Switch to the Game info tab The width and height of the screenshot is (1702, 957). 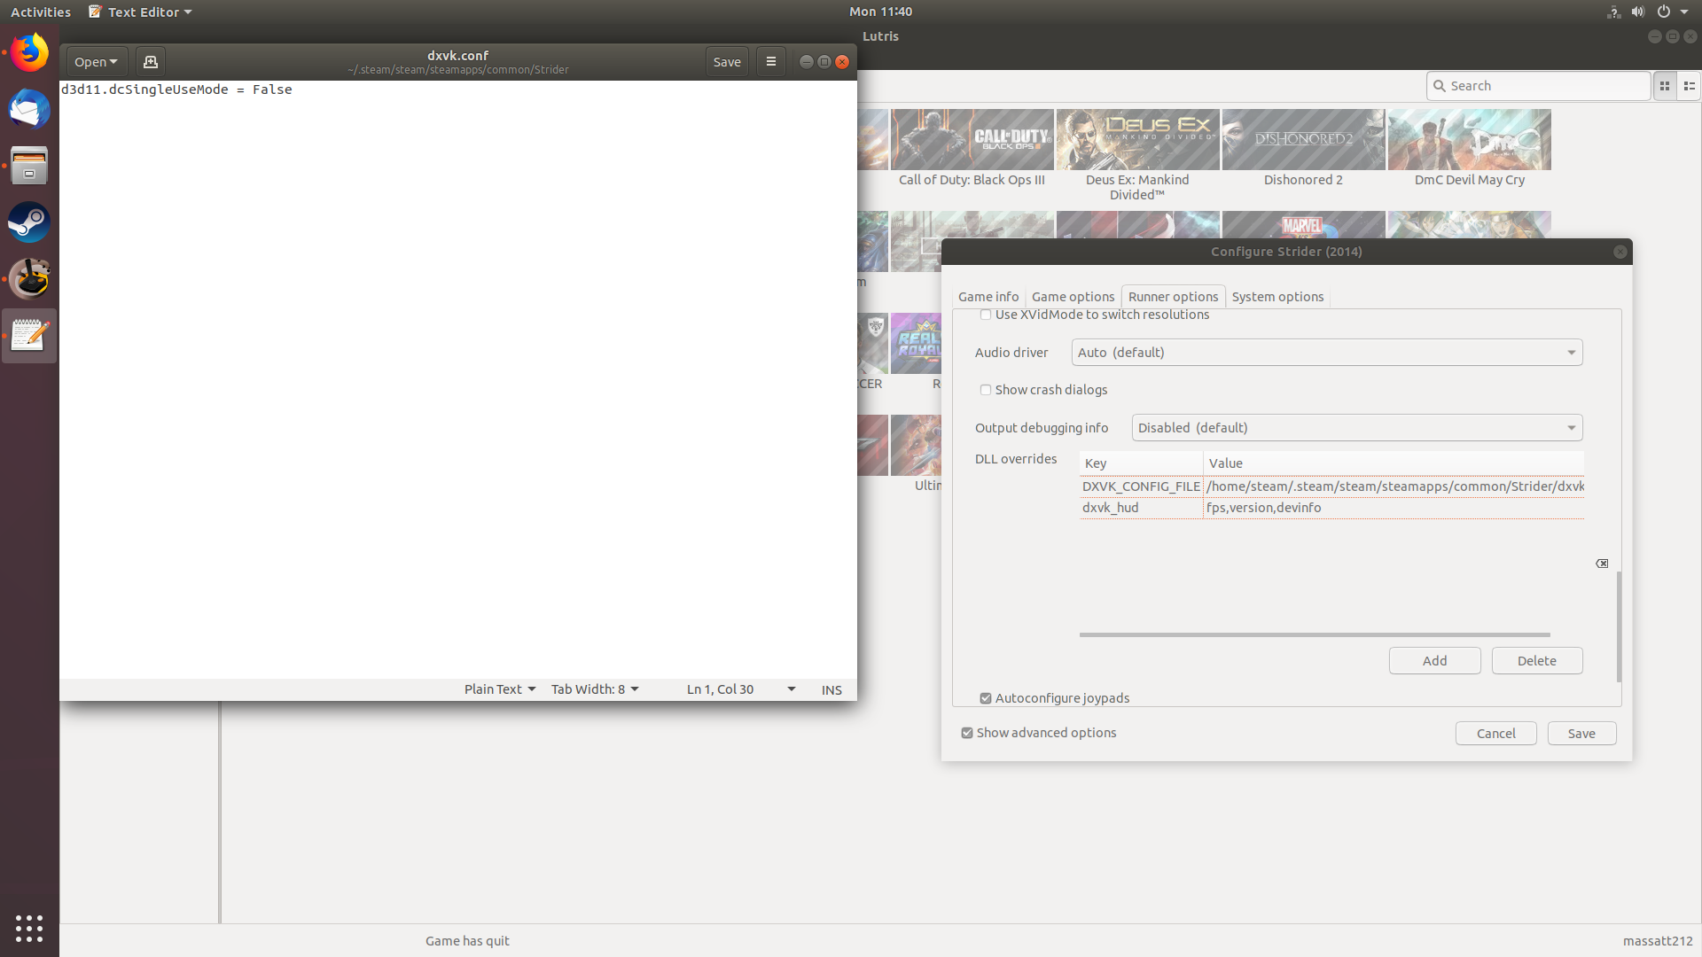coord(988,297)
